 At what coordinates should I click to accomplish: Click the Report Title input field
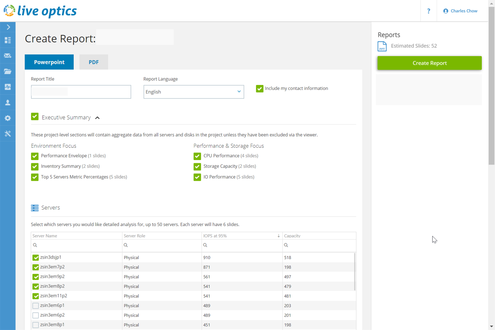81,92
